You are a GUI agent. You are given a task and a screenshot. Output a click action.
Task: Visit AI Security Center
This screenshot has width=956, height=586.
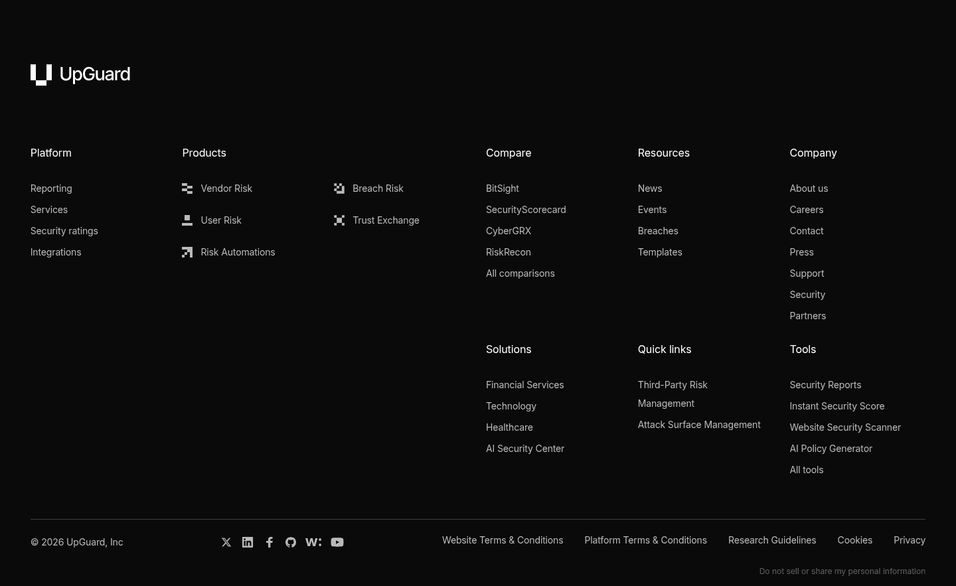pyautogui.click(x=525, y=449)
